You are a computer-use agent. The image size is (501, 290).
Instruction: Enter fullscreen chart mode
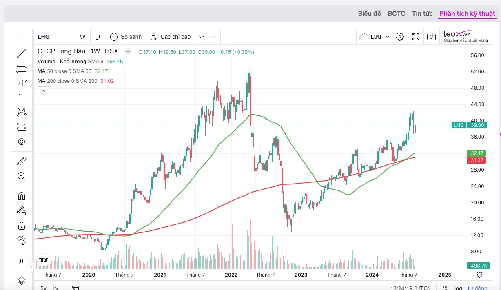(x=416, y=37)
